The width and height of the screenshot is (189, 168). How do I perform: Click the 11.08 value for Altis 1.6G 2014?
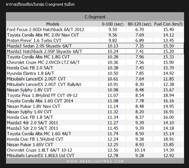pyautogui.click(x=113, y=101)
